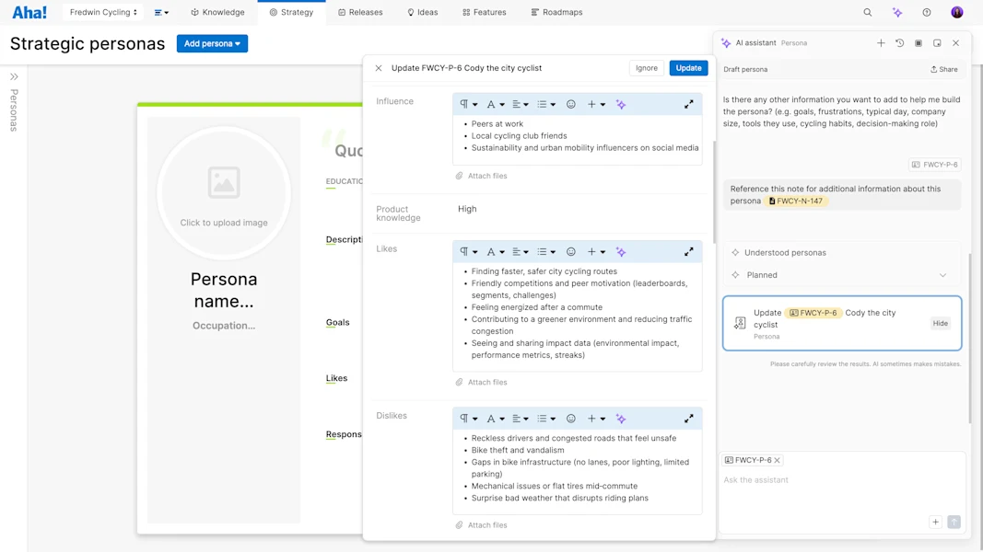Click the Add persona button
Viewport: 983px width, 552px height.
[x=212, y=44]
